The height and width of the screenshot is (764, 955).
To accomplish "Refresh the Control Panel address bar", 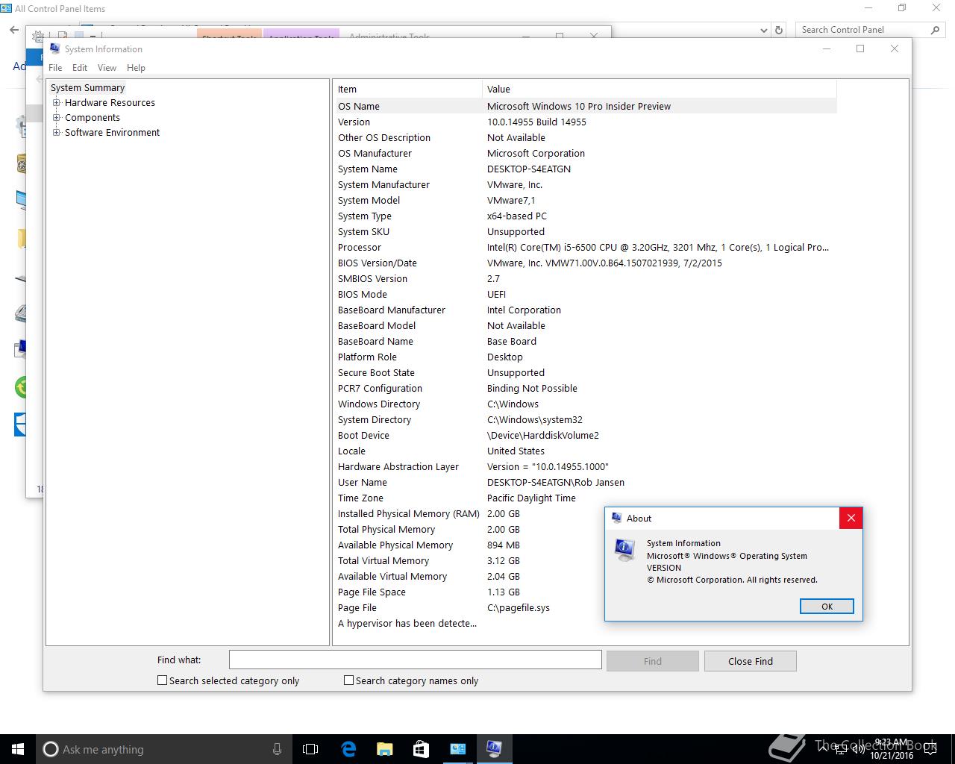I will point(779,30).
